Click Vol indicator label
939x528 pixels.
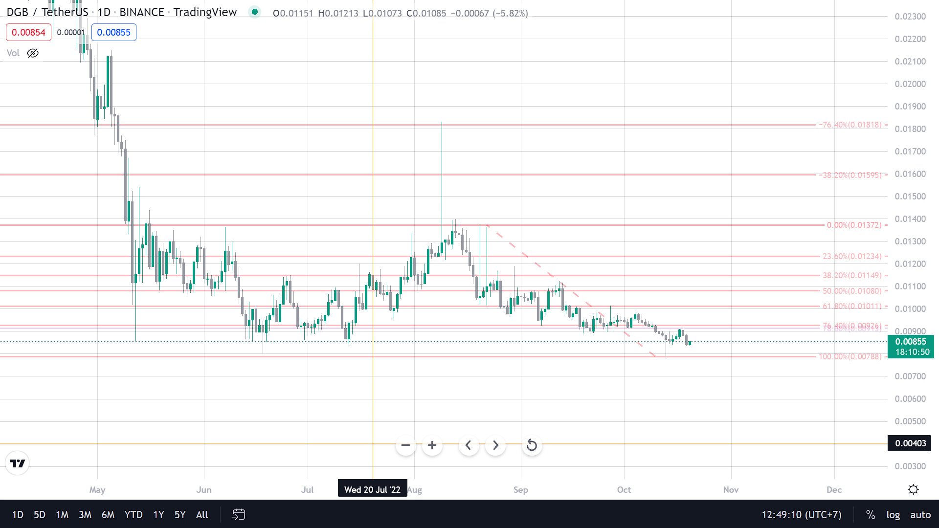pos(13,53)
